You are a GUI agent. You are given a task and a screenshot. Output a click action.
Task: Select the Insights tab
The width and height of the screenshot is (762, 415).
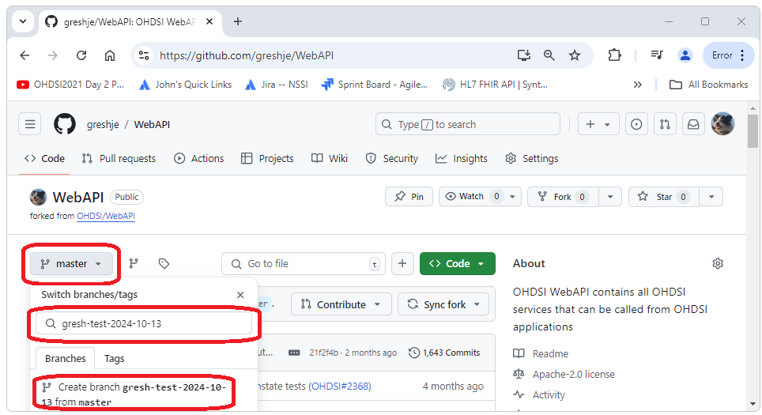pyautogui.click(x=461, y=158)
